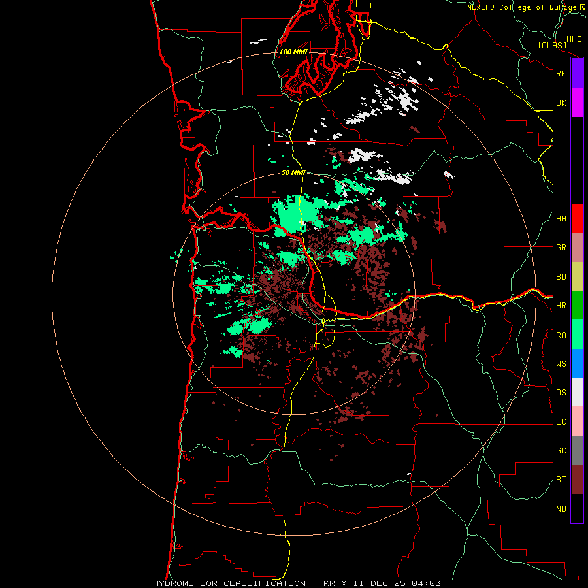Click the HA legend label
Screen dimensions: 588x588
click(561, 219)
